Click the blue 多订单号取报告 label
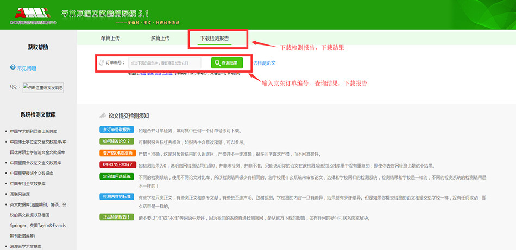The height and width of the screenshot is (250, 516). click(116, 130)
